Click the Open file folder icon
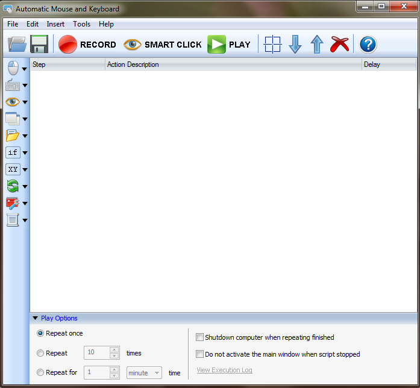Screen dimensions: 420x388 coord(17,45)
